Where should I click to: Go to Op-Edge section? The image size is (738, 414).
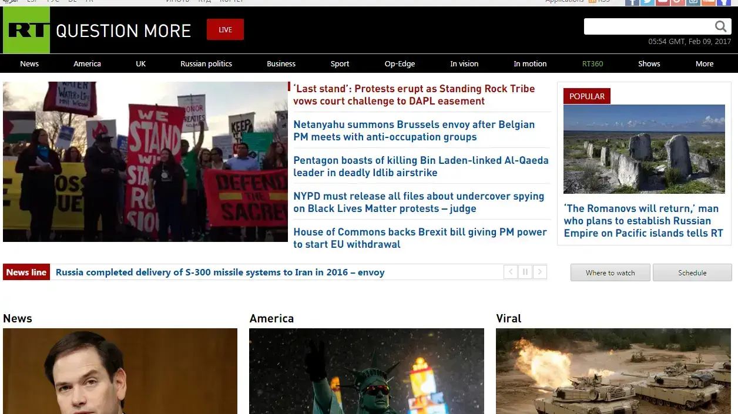(x=400, y=63)
